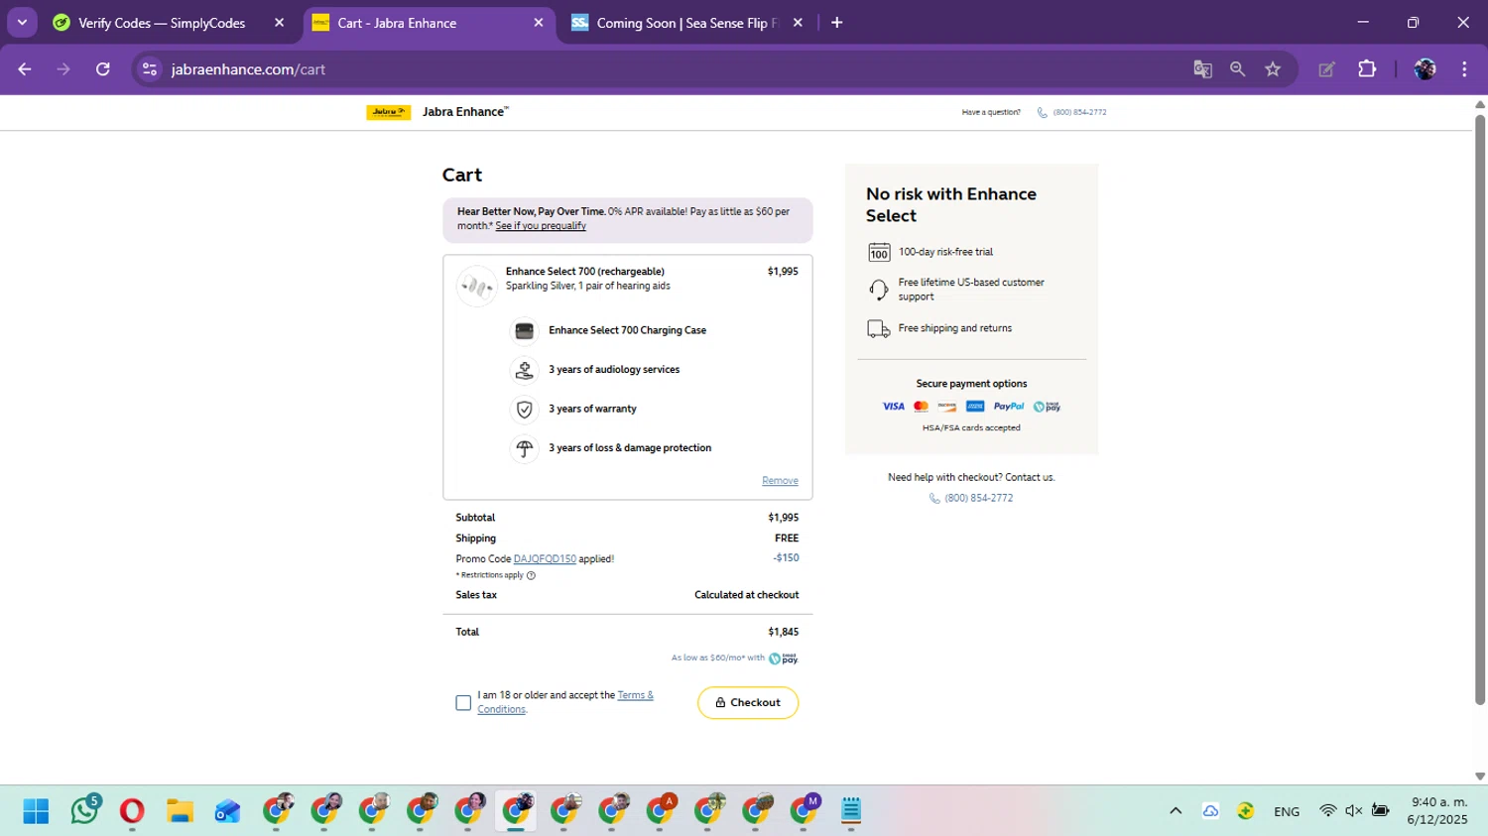Open the Chrome profile avatar
Screen dimensions: 1488x836
click(x=1426, y=69)
